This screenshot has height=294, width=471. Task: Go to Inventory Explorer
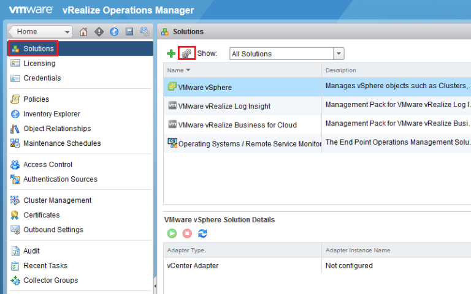coord(52,114)
